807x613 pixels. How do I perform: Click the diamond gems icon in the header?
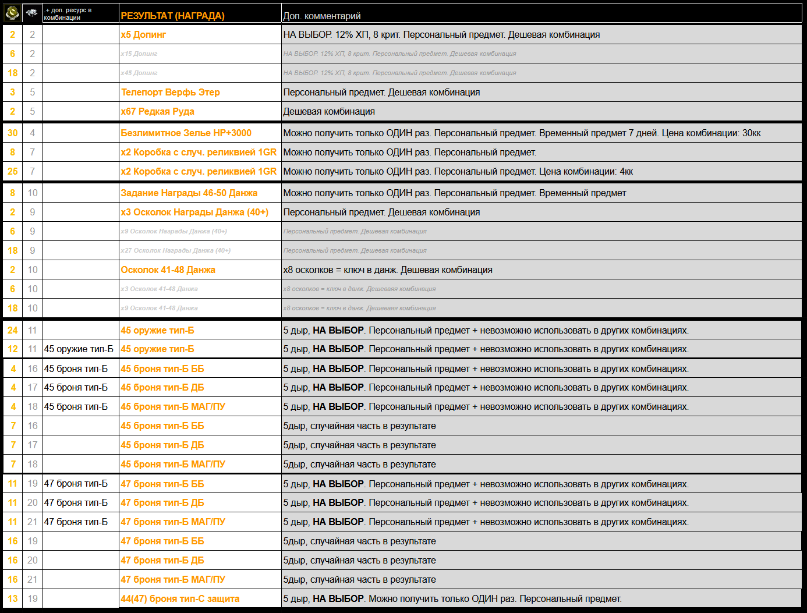[x=32, y=12]
